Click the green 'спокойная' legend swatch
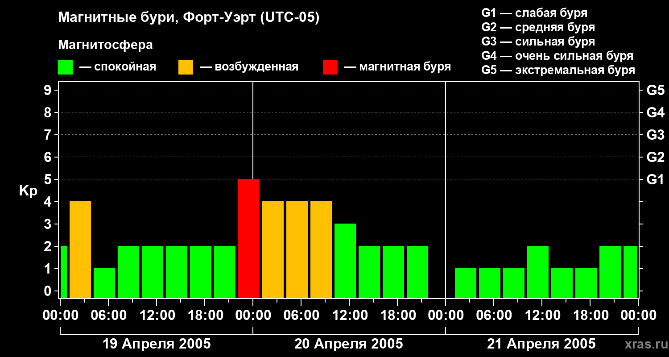This screenshot has height=357, width=669. [65, 67]
